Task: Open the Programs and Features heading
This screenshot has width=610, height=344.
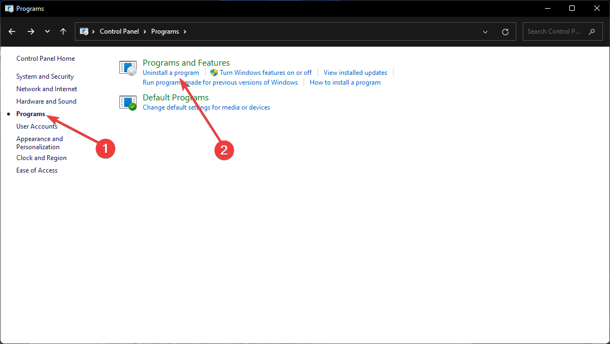Action: pyautogui.click(x=187, y=62)
